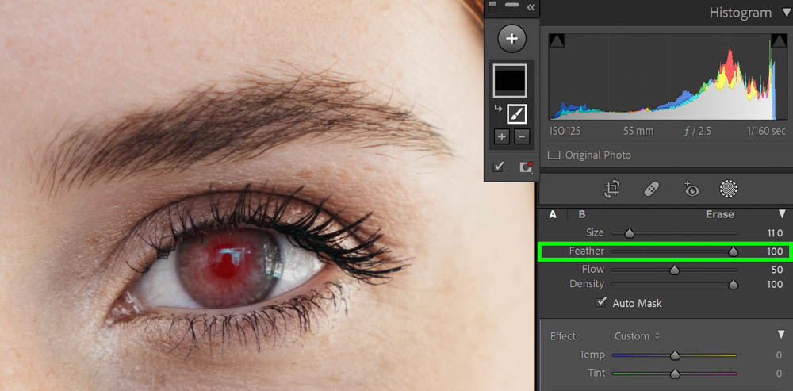Select the brush component icon under mask
Screen dimensions: 793x391
[516, 113]
